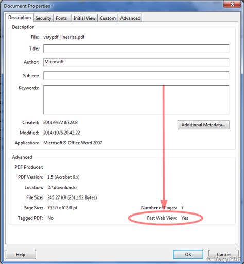Click the Created date 2014/9/22 8:32:08
The width and height of the screenshot is (244, 264).
click(x=60, y=123)
